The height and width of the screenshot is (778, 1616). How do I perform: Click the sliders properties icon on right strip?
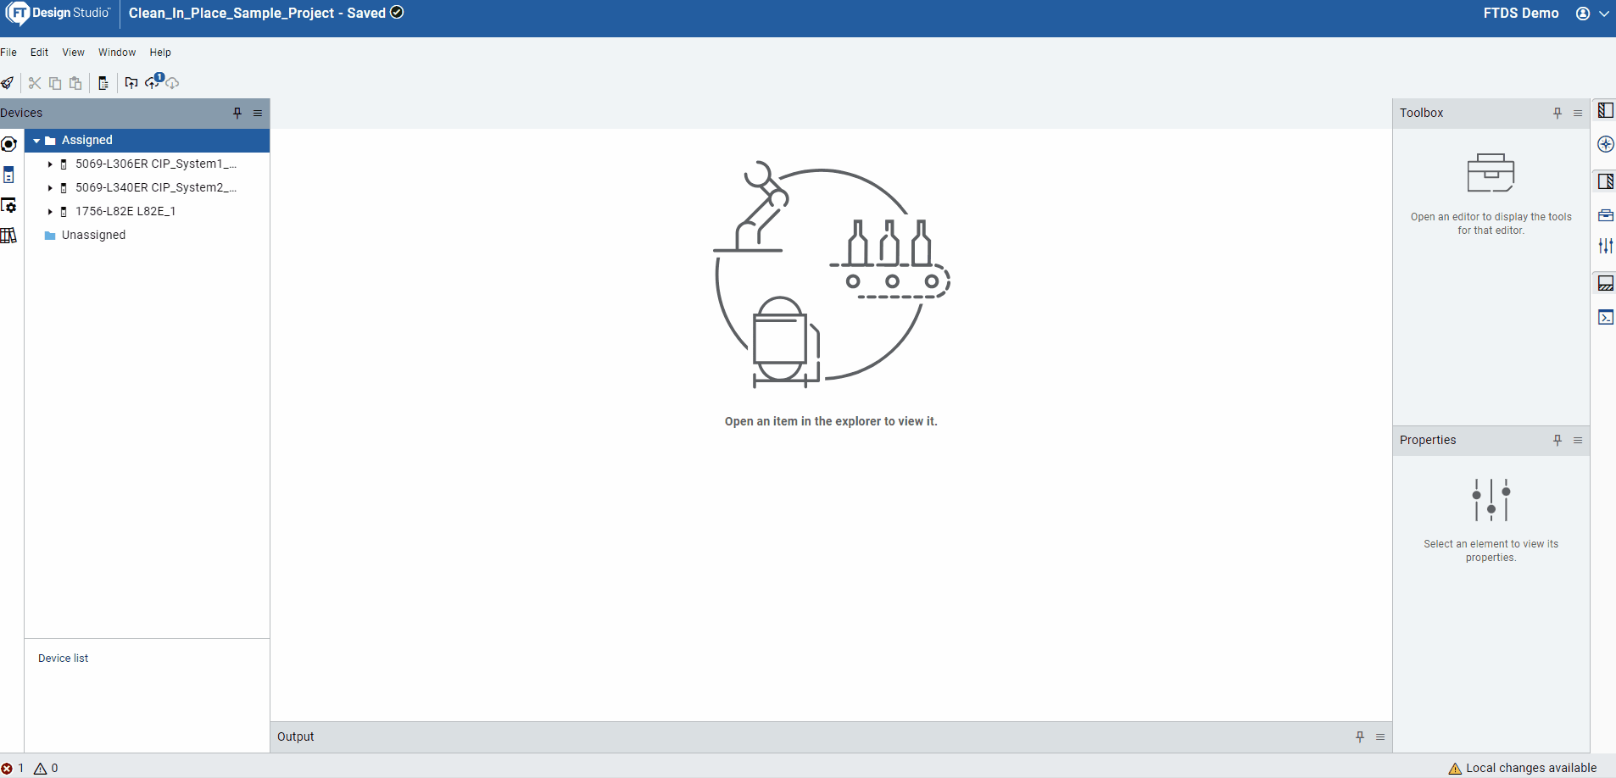pos(1605,246)
